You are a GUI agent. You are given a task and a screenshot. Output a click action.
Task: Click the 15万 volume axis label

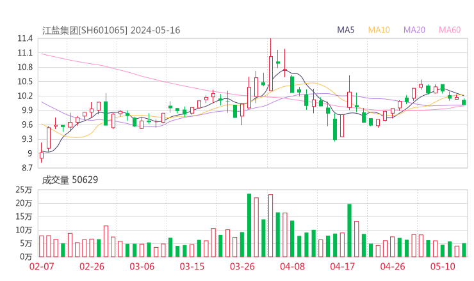(x=24, y=216)
